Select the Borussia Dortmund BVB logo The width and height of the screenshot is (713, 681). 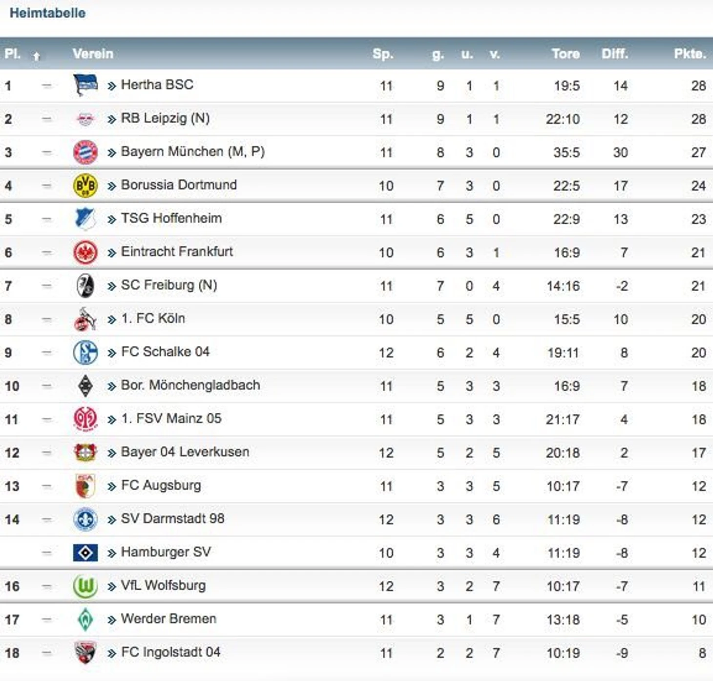(x=85, y=186)
